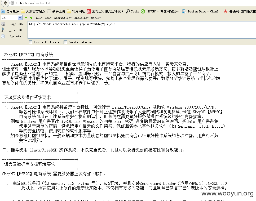The height and width of the screenshot is (201, 256).
Task: Click the line ending 关注此部分
Action: 30,140
